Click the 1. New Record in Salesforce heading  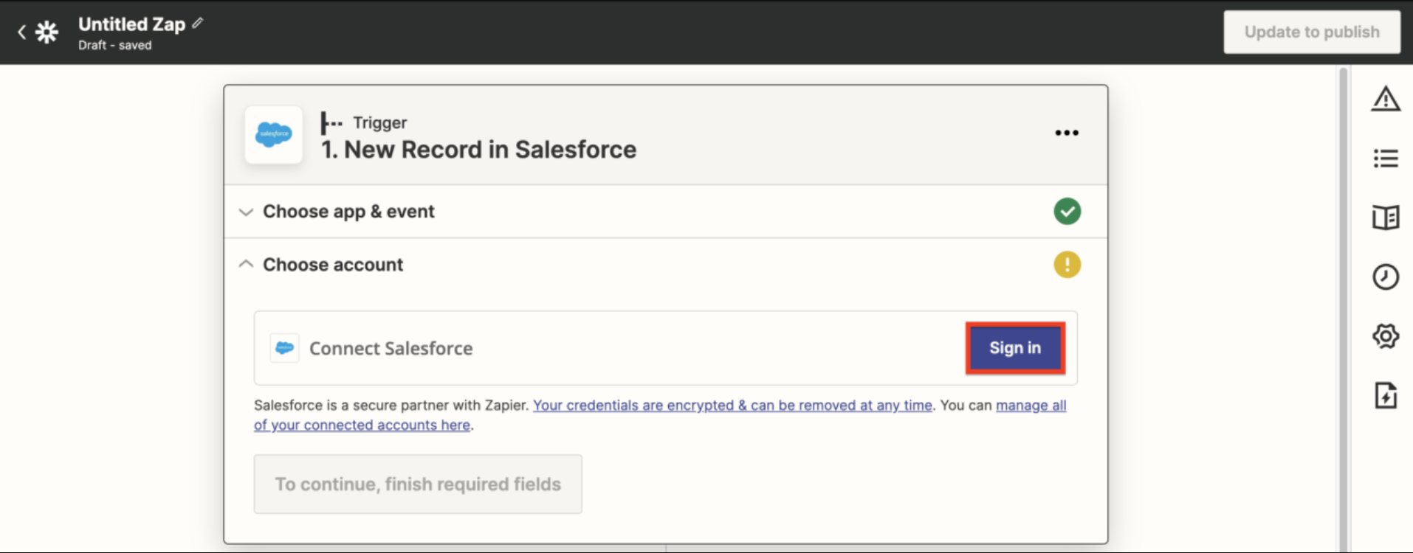click(x=478, y=150)
